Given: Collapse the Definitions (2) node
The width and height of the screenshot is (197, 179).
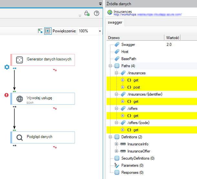Looking at the screenshot, I should point(110,137).
